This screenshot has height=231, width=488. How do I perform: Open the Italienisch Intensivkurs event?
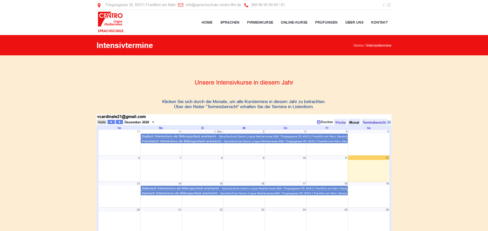[x=244, y=188]
